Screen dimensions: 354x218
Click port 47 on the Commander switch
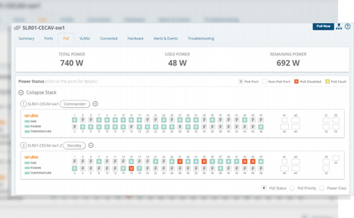260,120
